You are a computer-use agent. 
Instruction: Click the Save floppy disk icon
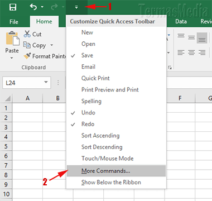pyautogui.click(x=13, y=7)
